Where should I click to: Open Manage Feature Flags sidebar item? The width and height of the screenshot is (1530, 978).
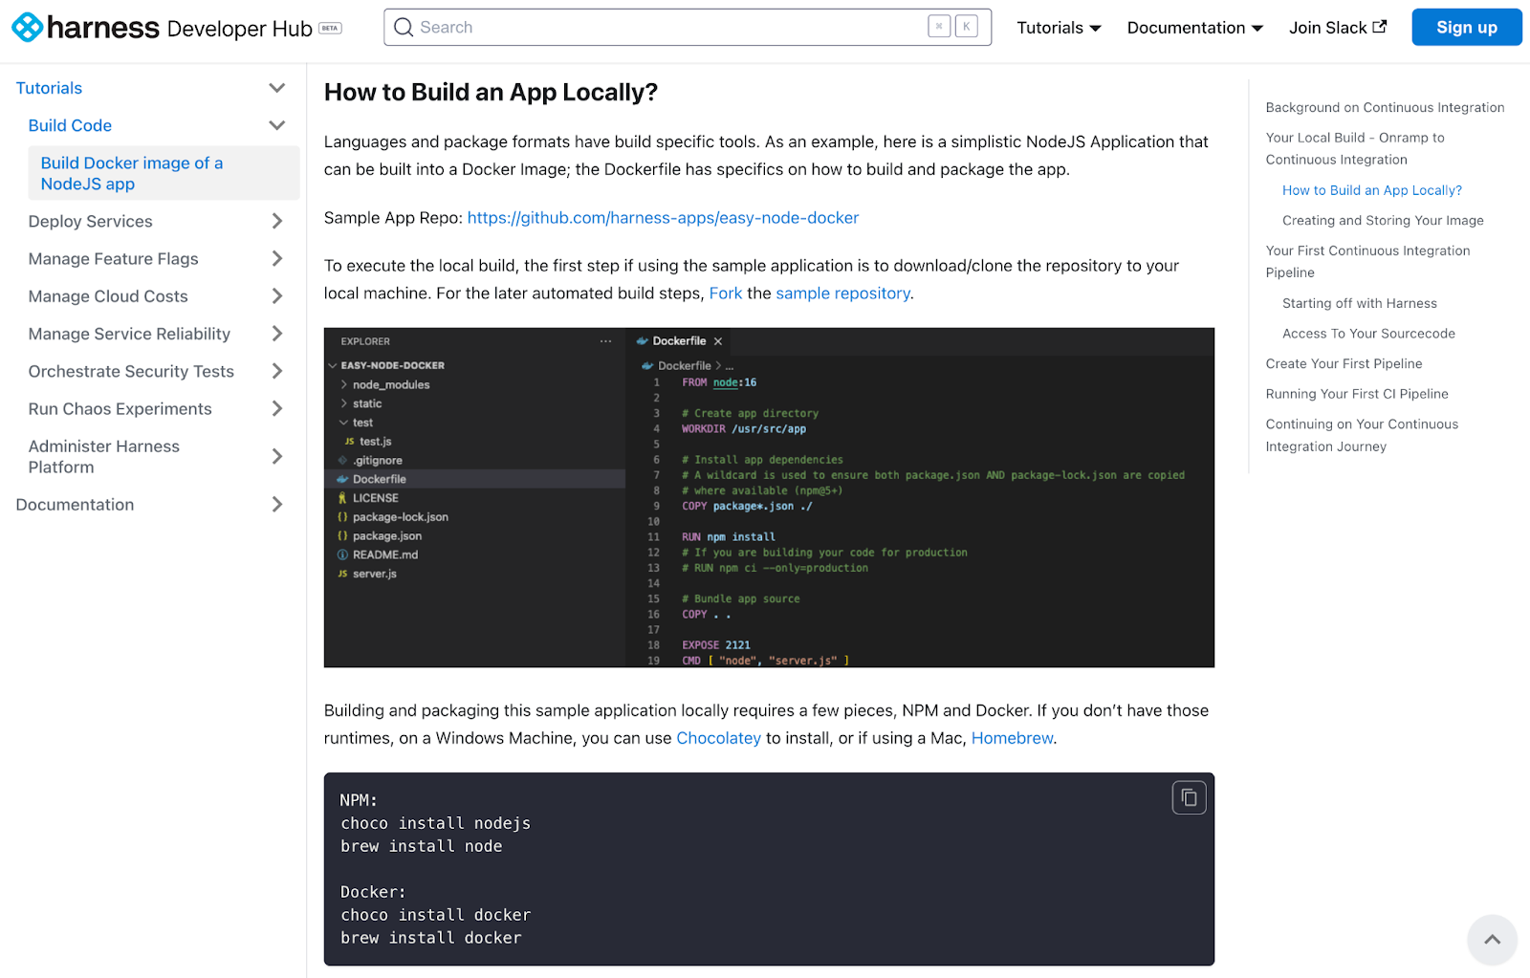tap(114, 258)
